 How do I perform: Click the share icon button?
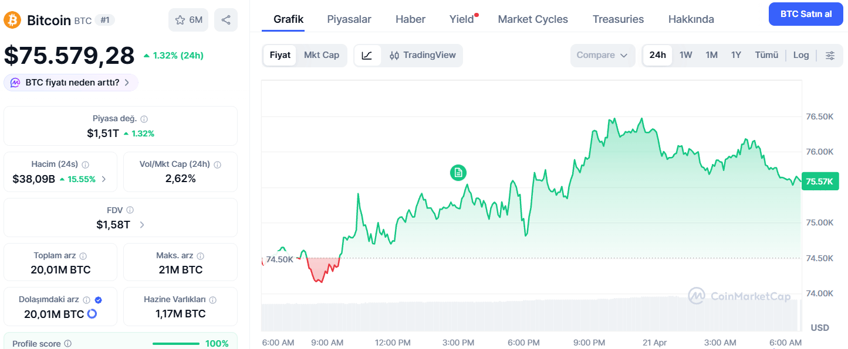click(226, 20)
